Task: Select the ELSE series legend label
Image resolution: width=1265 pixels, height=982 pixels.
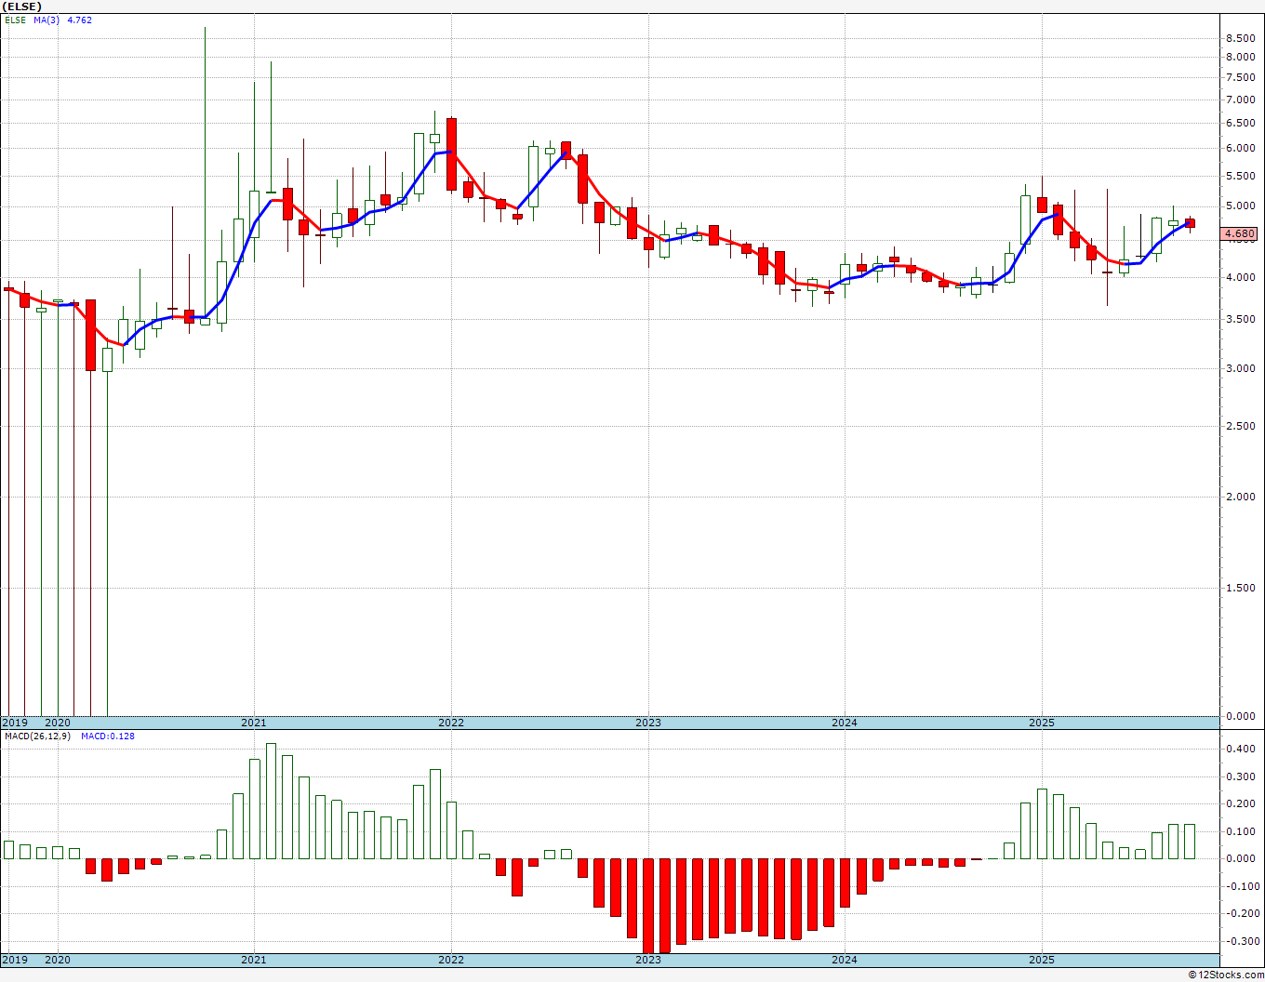Action: pyautogui.click(x=15, y=20)
